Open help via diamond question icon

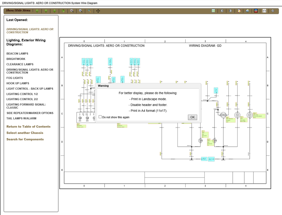pyautogui.click(x=273, y=11)
